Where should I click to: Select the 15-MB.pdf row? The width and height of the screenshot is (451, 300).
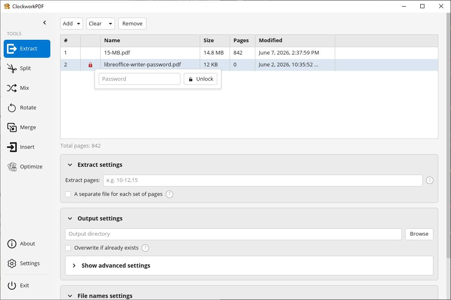pos(249,53)
